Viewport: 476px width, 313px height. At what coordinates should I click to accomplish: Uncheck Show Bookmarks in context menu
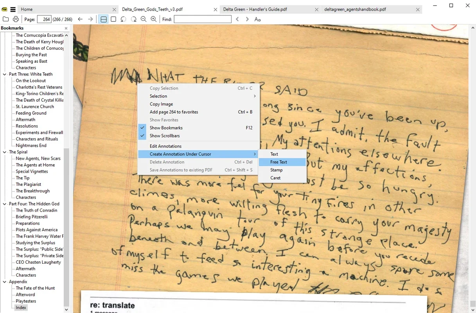click(166, 128)
